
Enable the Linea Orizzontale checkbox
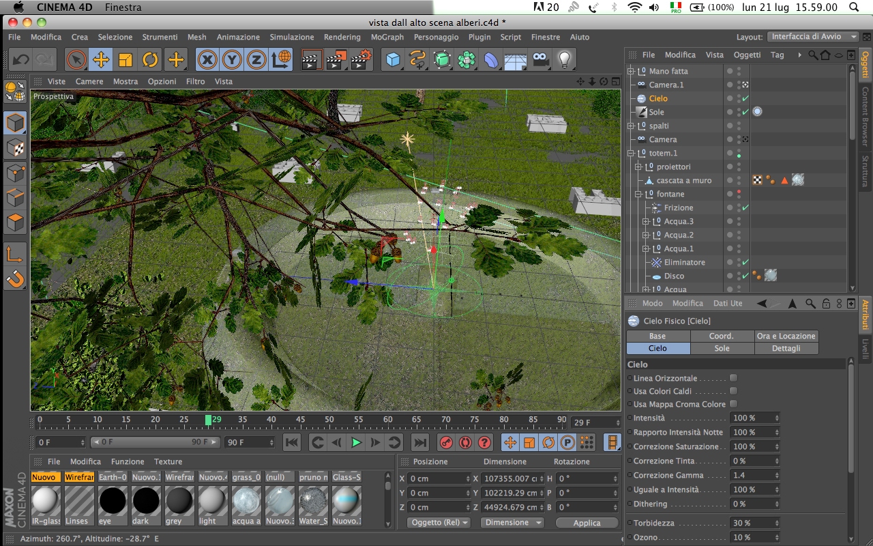tap(734, 378)
